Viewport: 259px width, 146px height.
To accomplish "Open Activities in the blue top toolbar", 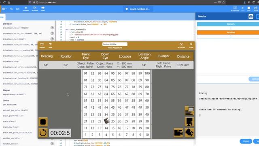I will tap(35, 9).
